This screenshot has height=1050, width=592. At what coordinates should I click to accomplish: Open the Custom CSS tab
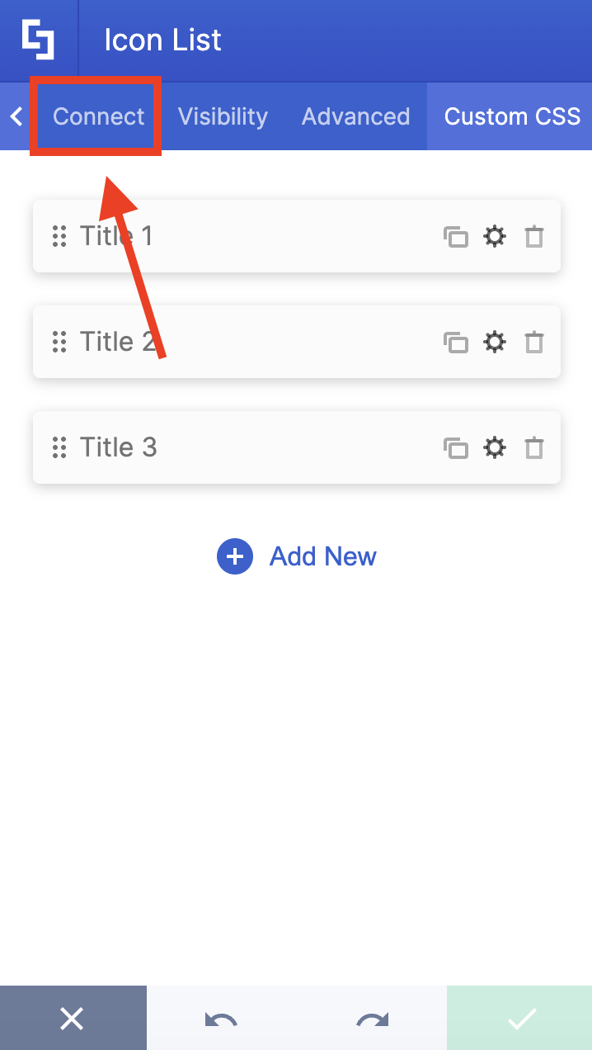tap(511, 116)
